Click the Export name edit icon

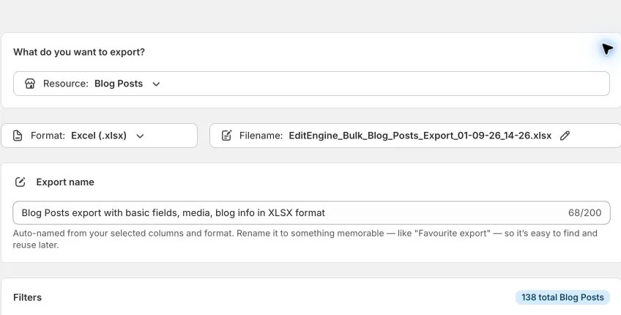(21, 182)
